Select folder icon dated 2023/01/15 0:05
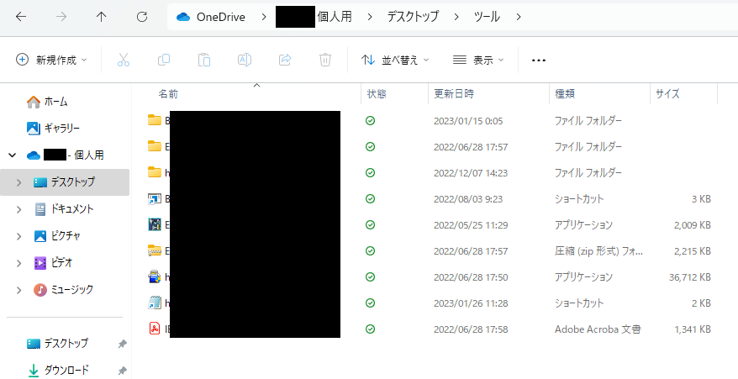Image resolution: width=738 pixels, height=379 pixels. click(155, 120)
